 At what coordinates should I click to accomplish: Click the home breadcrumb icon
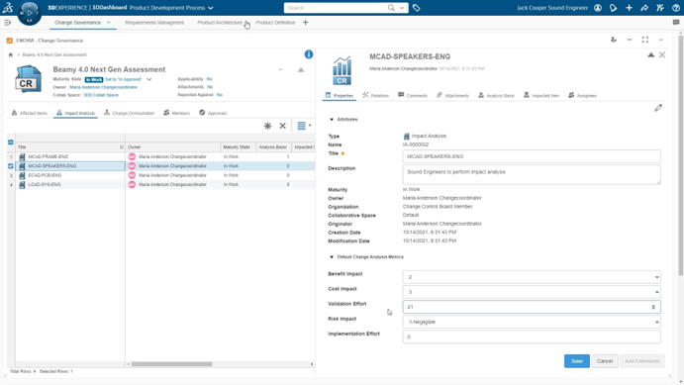coord(11,55)
